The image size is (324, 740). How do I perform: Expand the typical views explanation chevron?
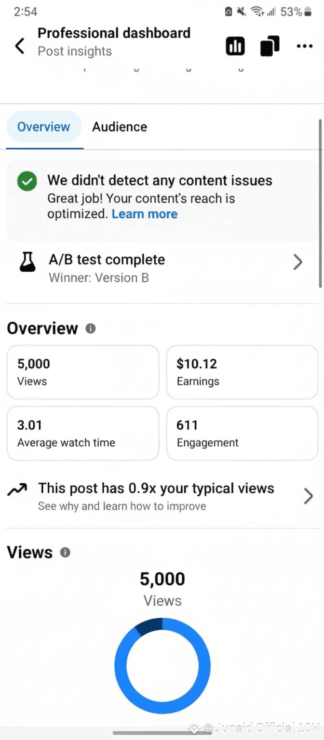pos(308,496)
